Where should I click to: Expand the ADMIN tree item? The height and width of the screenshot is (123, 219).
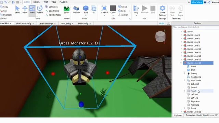(181, 31)
